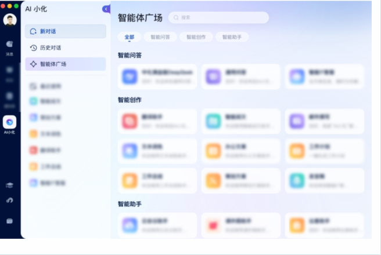381x255 pixels.
Task: Switch to the 智能助手 tab
Action: pos(232,37)
